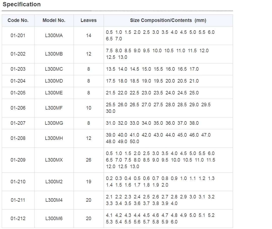Select model L300M4 cell
Viewport: 272px width, 229px height.
54,200
